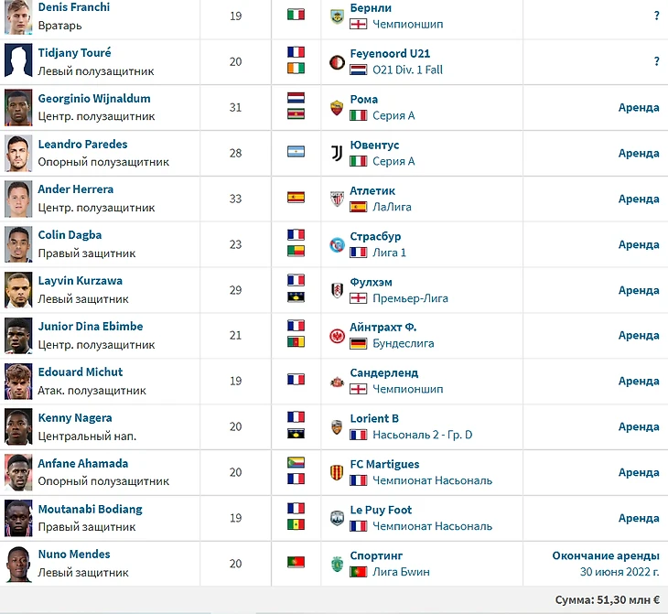Screen dimensions: 668x614
Task: Open the FC Martigues club link
Action: (x=384, y=464)
